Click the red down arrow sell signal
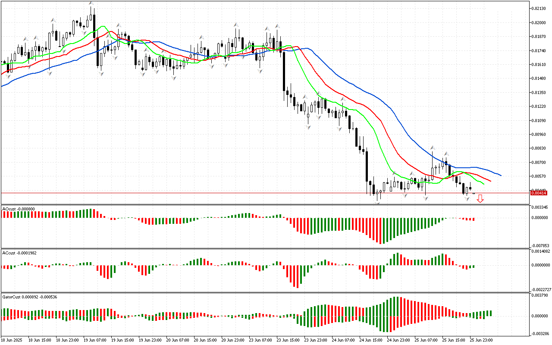The image size is (552, 345). coord(480,198)
